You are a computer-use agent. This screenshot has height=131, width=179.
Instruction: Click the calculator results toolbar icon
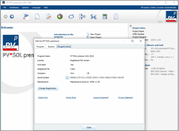(105, 16)
